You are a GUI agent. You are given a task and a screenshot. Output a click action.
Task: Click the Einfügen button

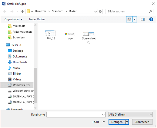point(117,122)
